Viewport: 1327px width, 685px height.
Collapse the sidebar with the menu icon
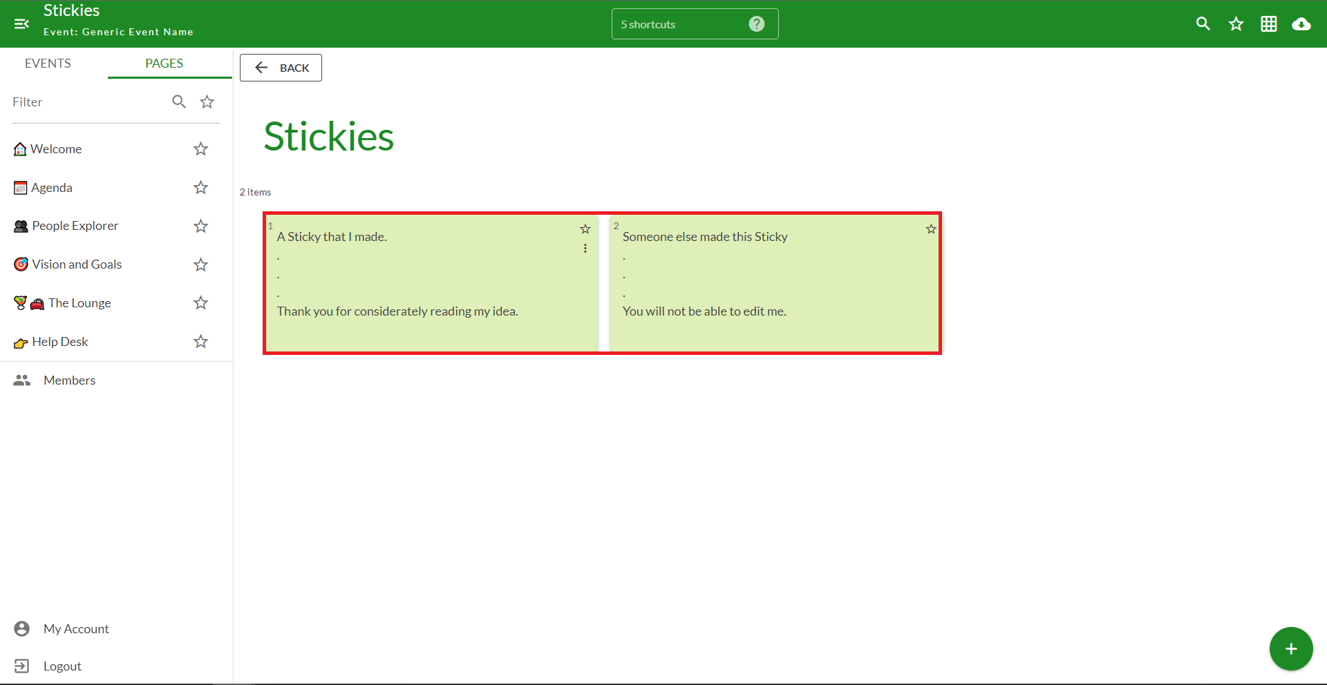click(x=21, y=24)
